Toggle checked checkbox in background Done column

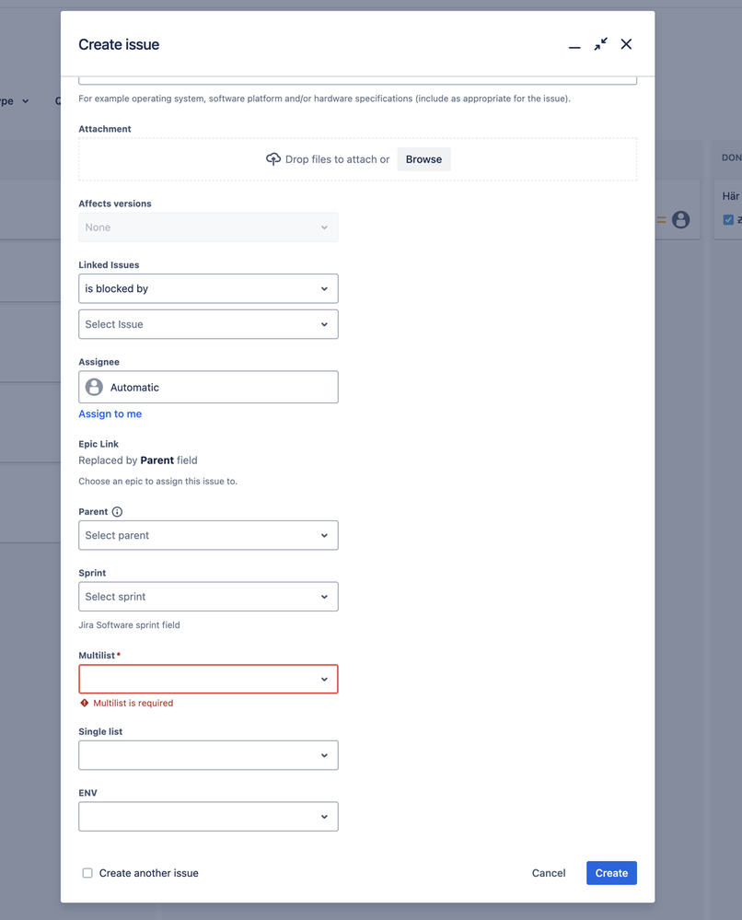[728, 220]
